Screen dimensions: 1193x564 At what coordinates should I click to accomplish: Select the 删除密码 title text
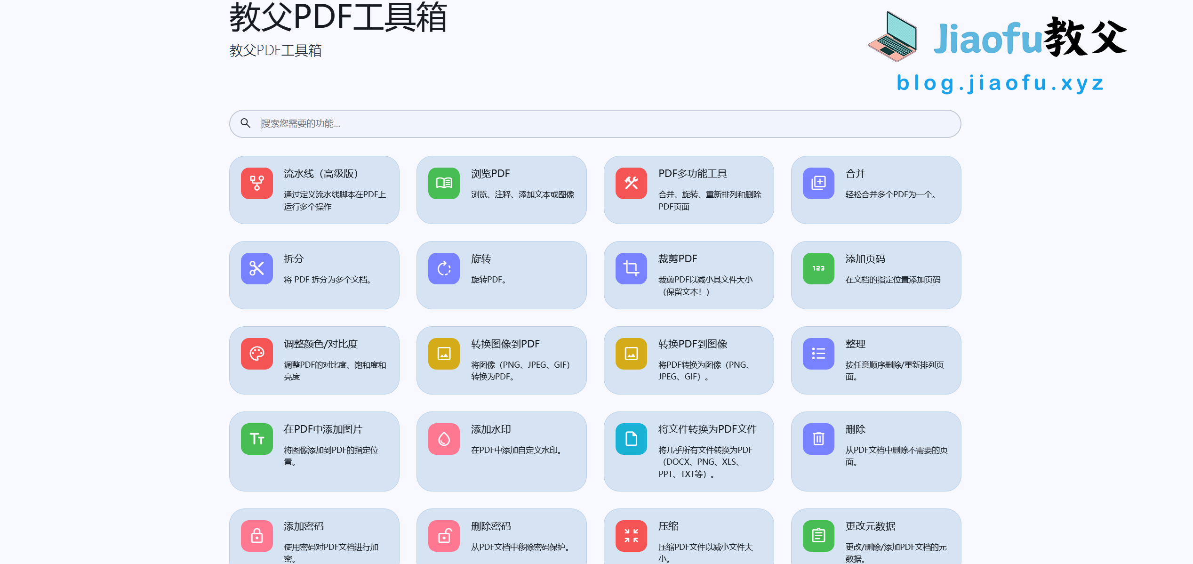(491, 526)
